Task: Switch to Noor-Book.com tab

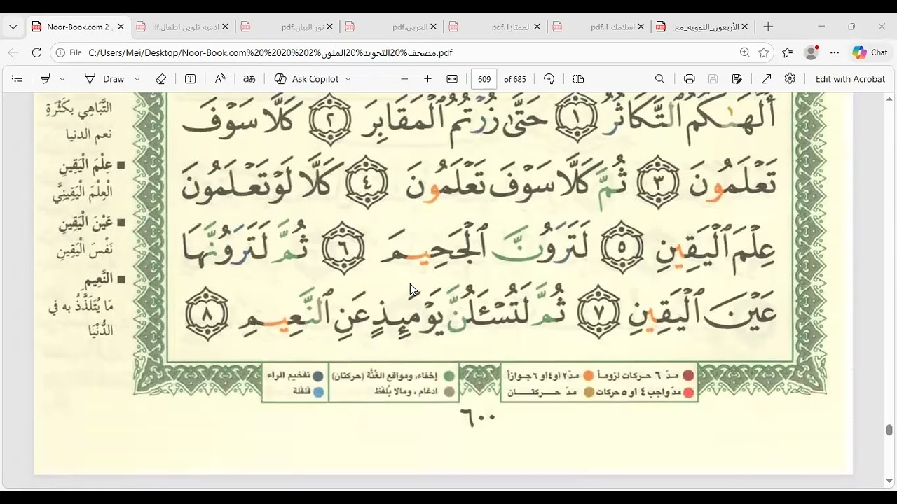Action: coord(78,27)
